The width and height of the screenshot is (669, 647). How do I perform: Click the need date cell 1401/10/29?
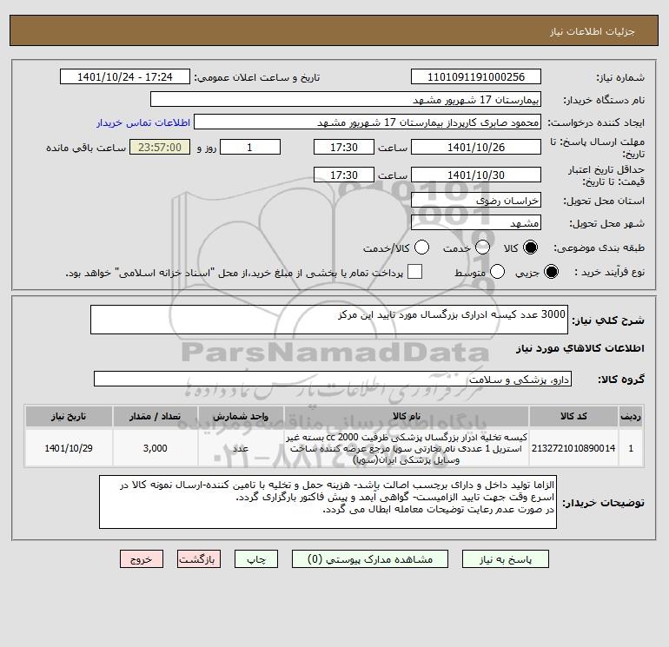(x=69, y=448)
